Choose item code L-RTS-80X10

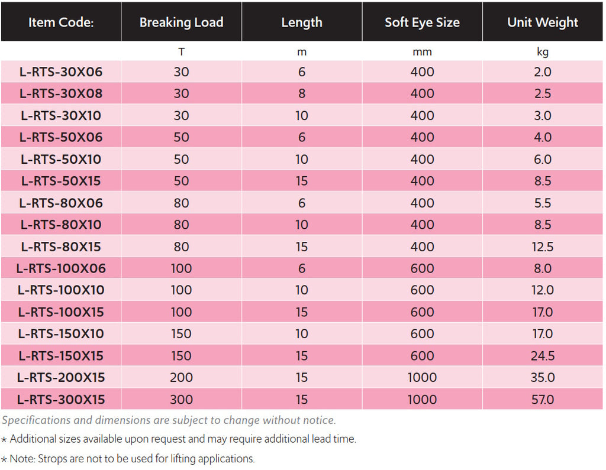coord(61,225)
